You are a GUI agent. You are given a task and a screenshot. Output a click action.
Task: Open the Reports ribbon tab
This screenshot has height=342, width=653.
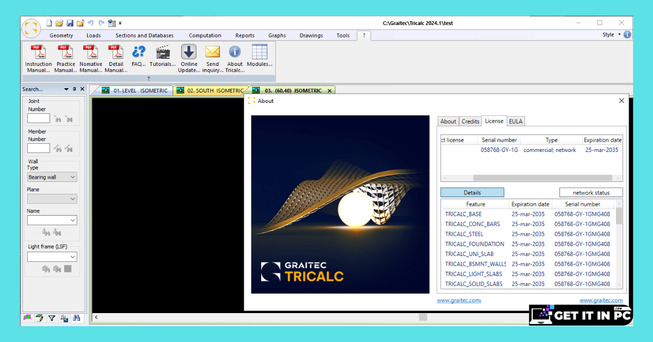pyautogui.click(x=245, y=35)
